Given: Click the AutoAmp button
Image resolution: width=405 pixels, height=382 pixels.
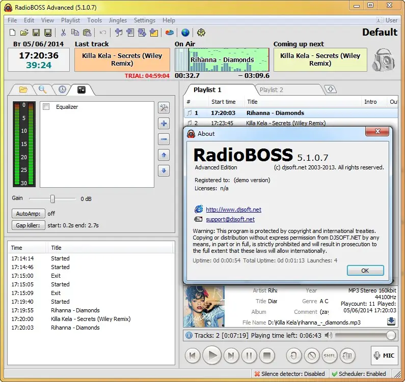Looking at the screenshot, I should point(29,214).
